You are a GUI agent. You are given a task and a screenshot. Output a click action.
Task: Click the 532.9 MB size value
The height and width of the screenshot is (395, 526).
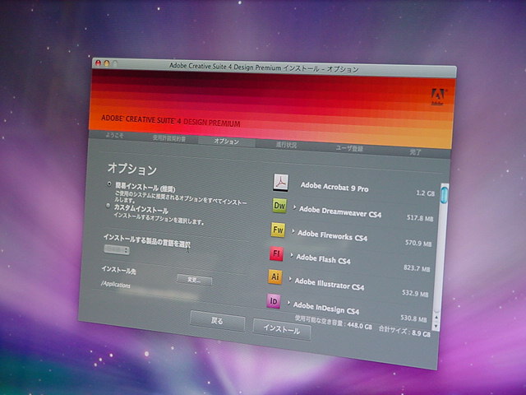point(415,293)
